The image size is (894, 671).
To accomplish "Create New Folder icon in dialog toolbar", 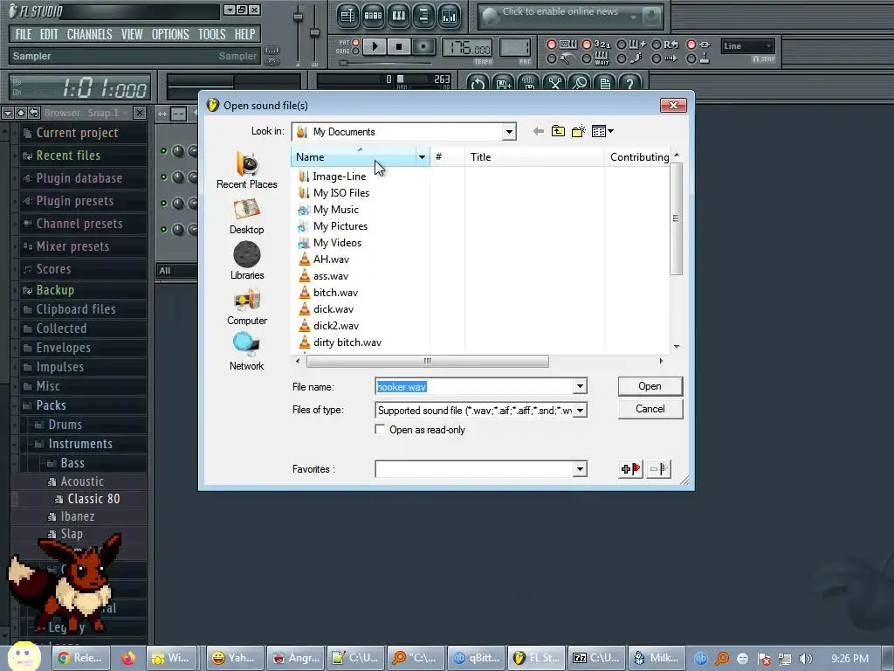I will (579, 131).
